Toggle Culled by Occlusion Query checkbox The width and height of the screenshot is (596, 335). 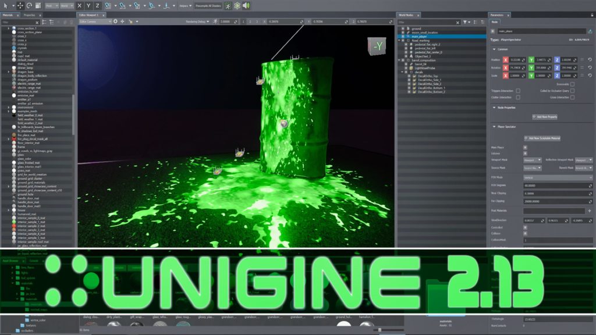pos(572,91)
